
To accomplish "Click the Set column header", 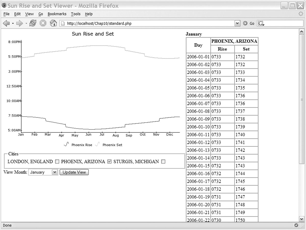I will tap(246, 49).
